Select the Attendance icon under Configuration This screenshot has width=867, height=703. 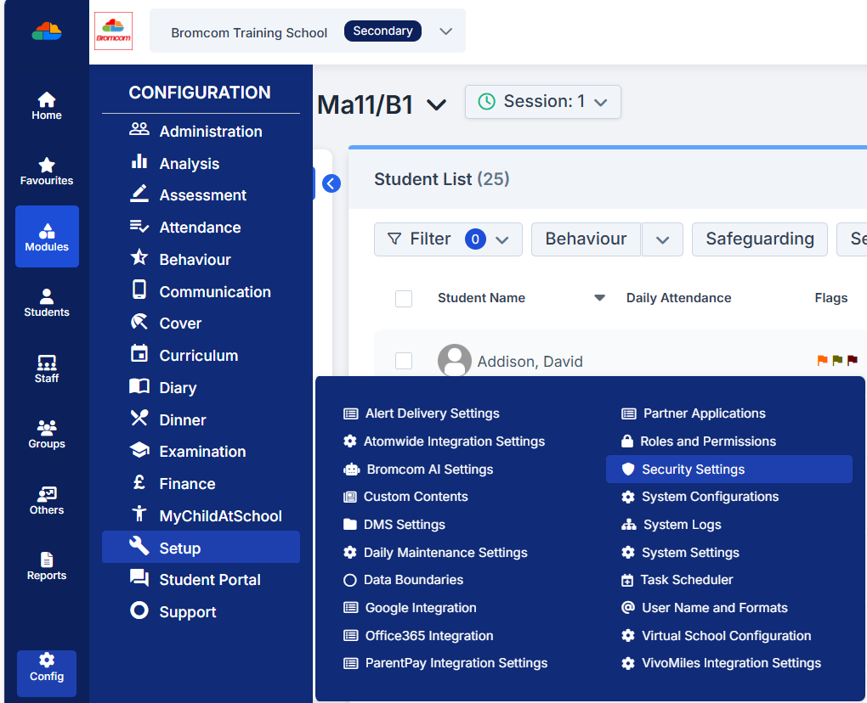pyautogui.click(x=141, y=227)
